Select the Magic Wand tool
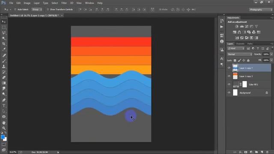This screenshot has height=154, width=274. tap(4, 38)
